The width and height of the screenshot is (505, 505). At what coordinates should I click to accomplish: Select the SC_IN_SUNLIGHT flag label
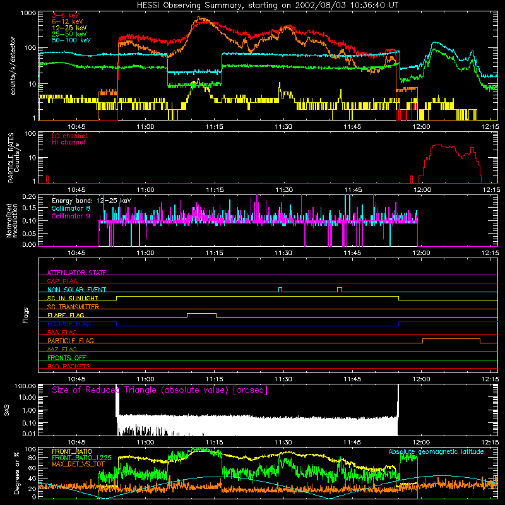click(x=73, y=298)
